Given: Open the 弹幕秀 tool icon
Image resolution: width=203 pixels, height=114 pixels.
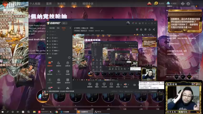Looking at the screenshot, I should coord(59,81).
